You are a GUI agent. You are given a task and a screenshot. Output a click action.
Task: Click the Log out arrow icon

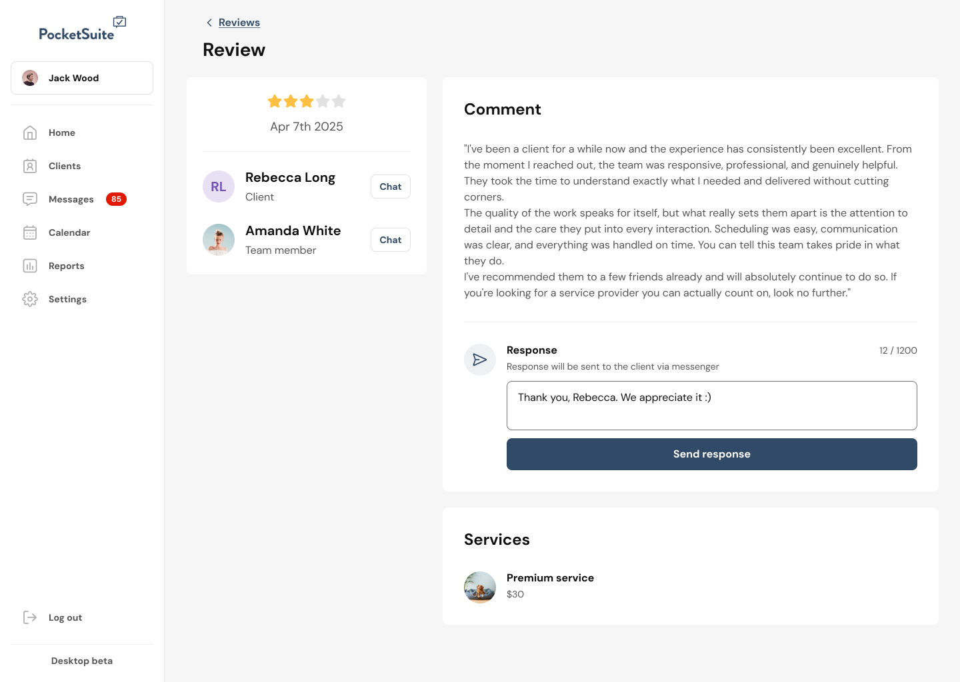pyautogui.click(x=30, y=617)
